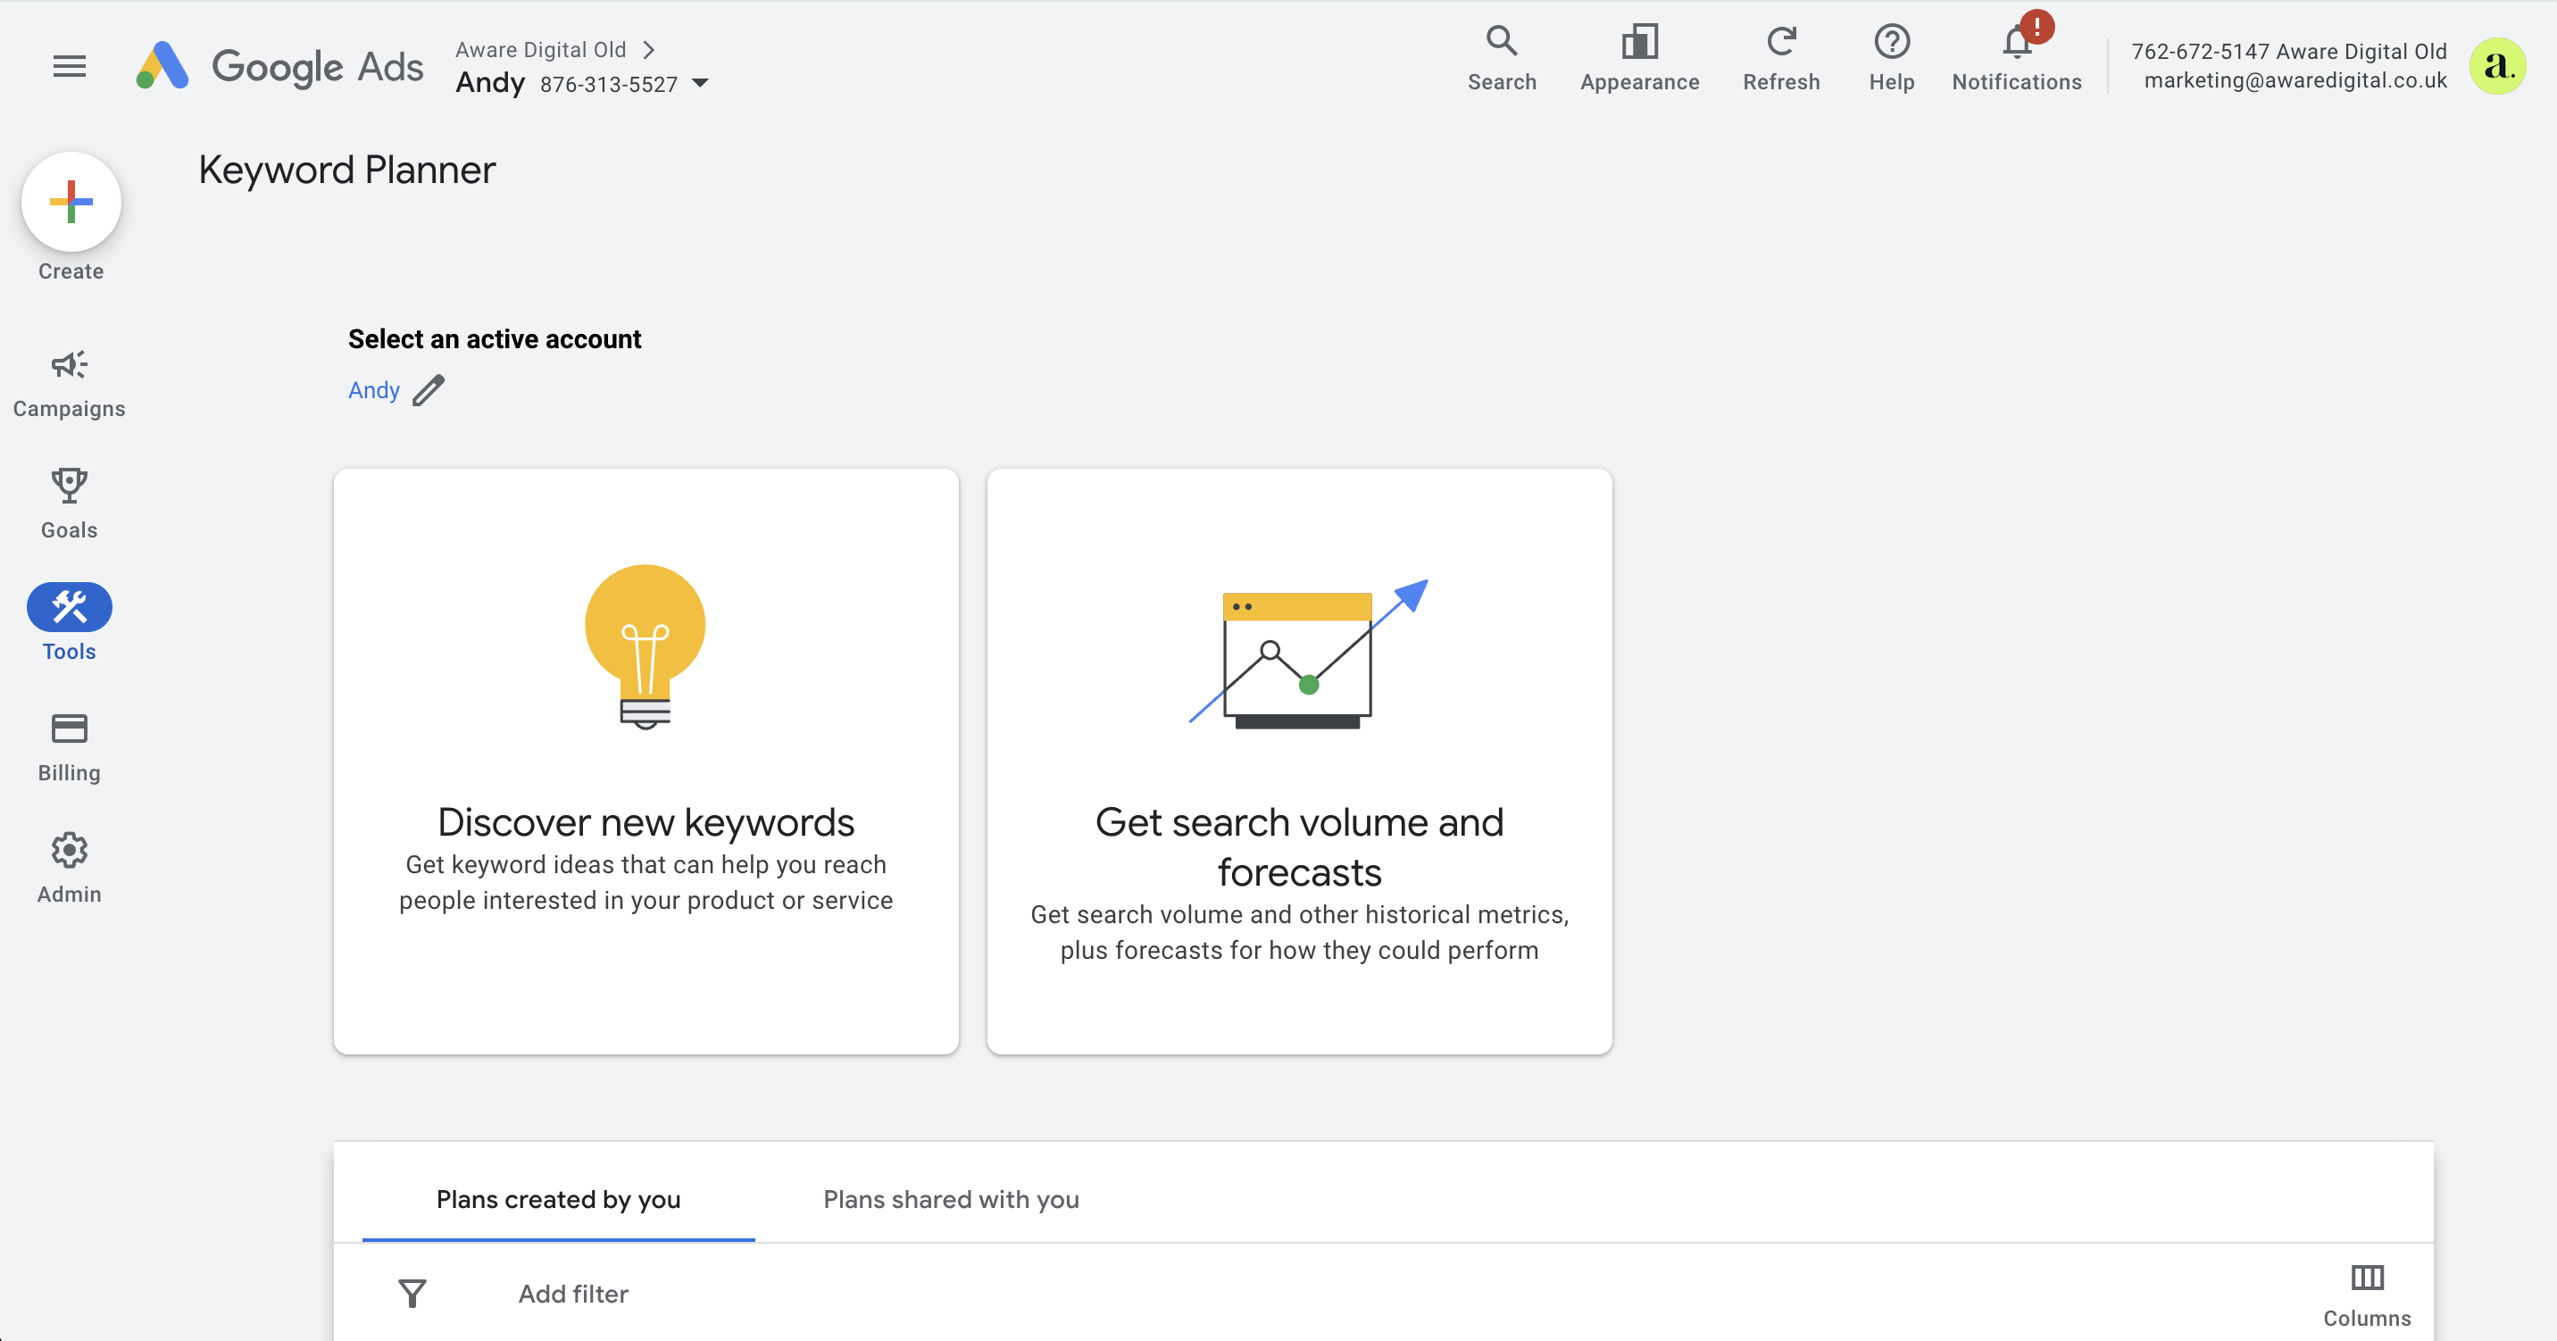
Task: Click marketing@awaredigital.co.uk account email
Action: click(2295, 80)
